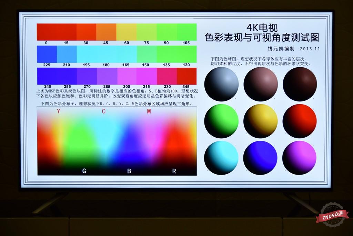Select the M marker above the distribution chart
Image resolution: width=353 pixels, height=236 pixels.
[148, 112]
